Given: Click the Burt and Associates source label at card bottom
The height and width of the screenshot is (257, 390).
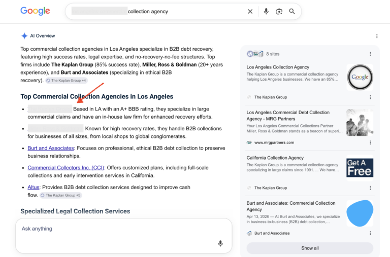Looking at the screenshot, I should (272, 233).
